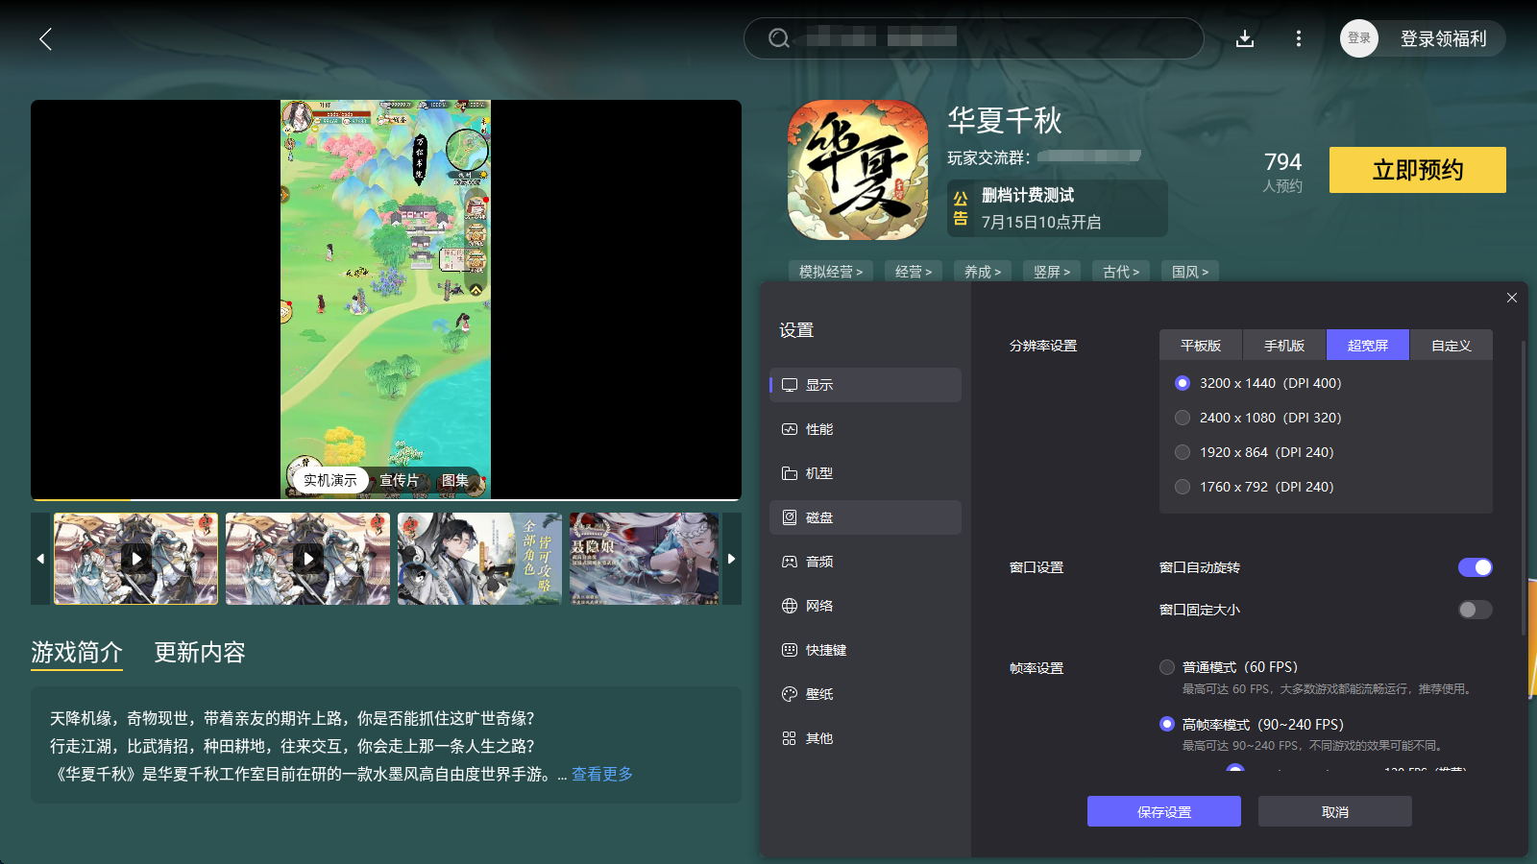Select 1920 x 864 resolution
This screenshot has height=864, width=1537.
click(1183, 452)
